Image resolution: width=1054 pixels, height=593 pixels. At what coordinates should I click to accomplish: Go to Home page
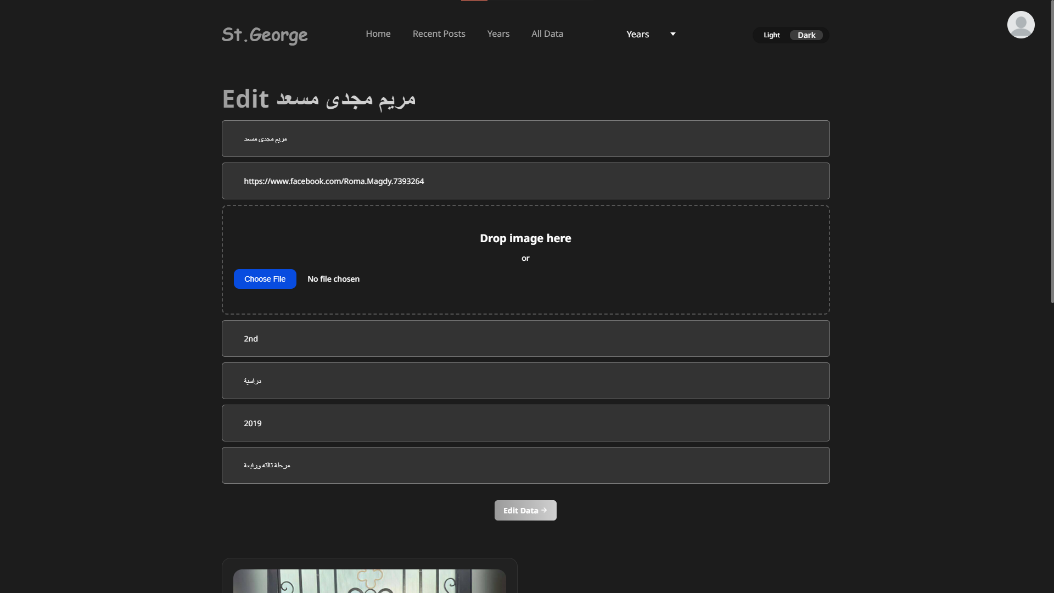[x=378, y=33]
